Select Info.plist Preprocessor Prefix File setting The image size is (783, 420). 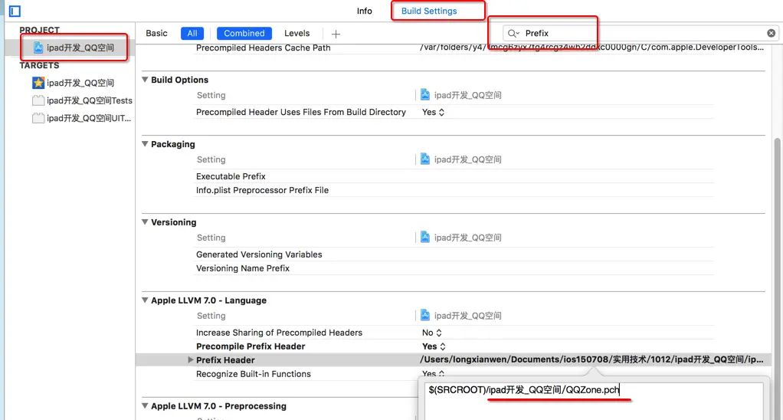pos(262,190)
